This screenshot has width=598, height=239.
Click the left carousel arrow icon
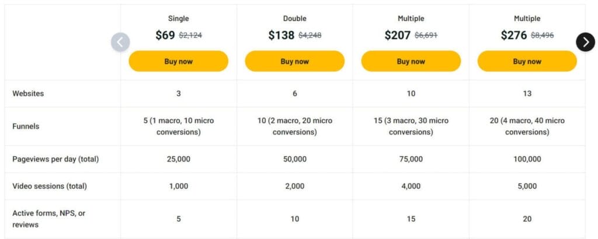pos(120,42)
